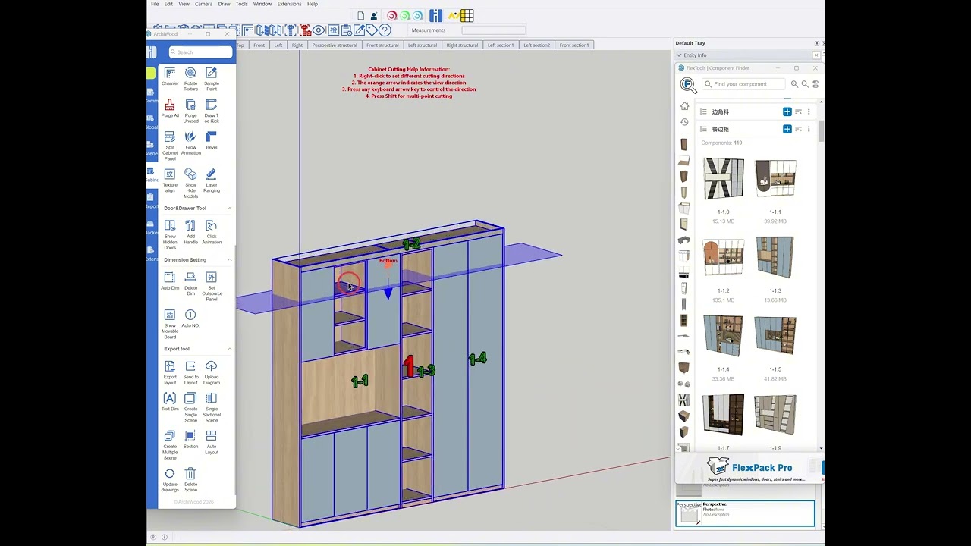This screenshot has width=971, height=546.
Task: Open Component Finder history
Action: tap(684, 122)
